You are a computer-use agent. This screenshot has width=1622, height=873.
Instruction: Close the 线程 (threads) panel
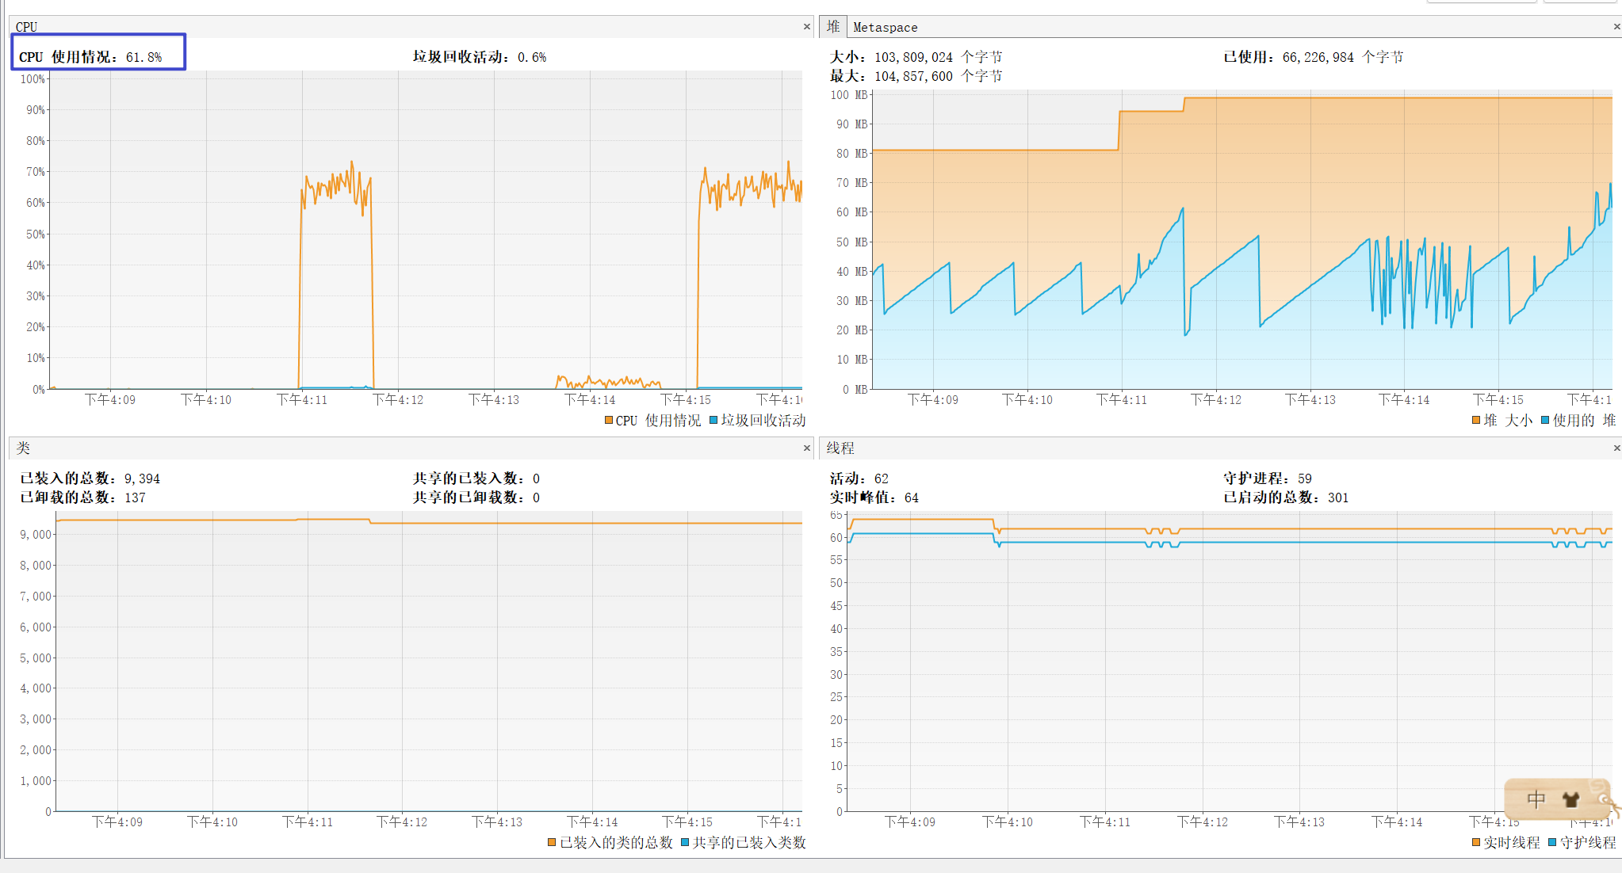[1616, 448]
